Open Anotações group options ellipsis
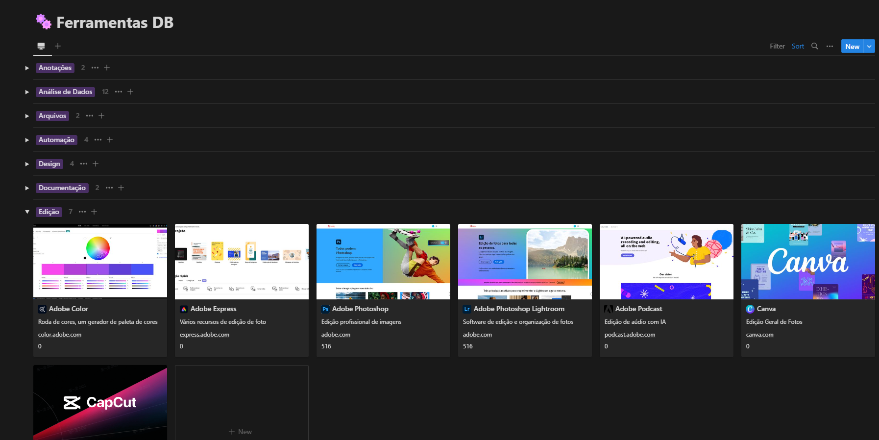This screenshot has height=440, width=879. pyautogui.click(x=95, y=68)
